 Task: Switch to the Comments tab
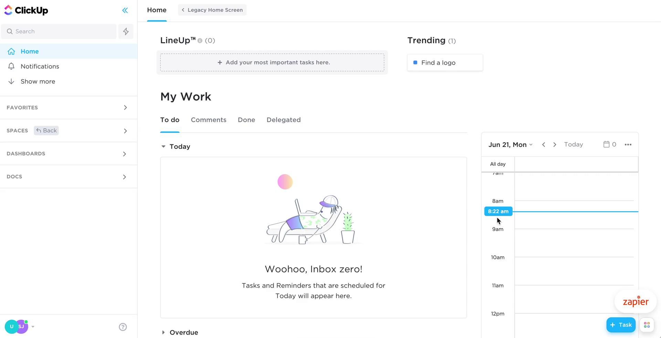point(209,120)
